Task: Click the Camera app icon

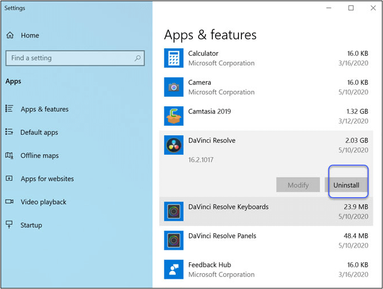Action: tap(174, 87)
